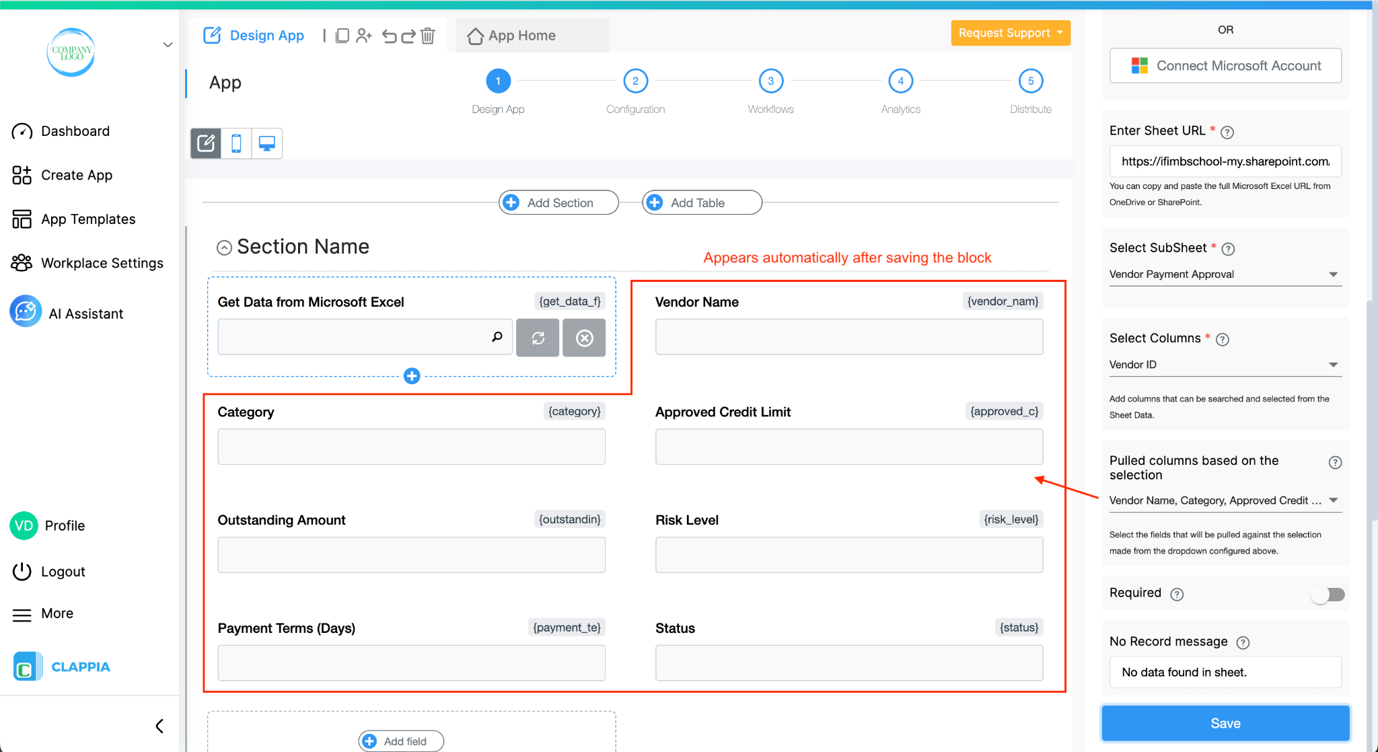Click the copy app icon in toolbar
Screen dimensions: 1378x752
point(342,36)
